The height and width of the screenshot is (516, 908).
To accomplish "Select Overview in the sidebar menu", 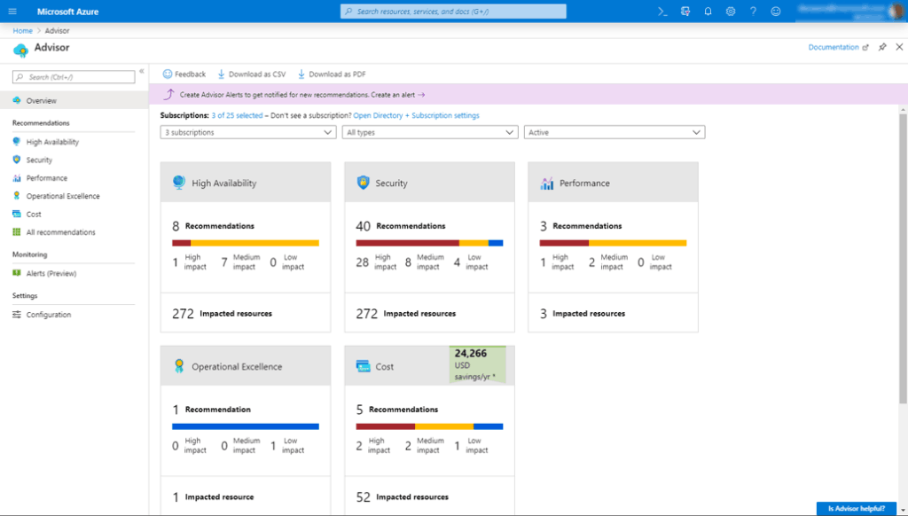I will [40, 100].
